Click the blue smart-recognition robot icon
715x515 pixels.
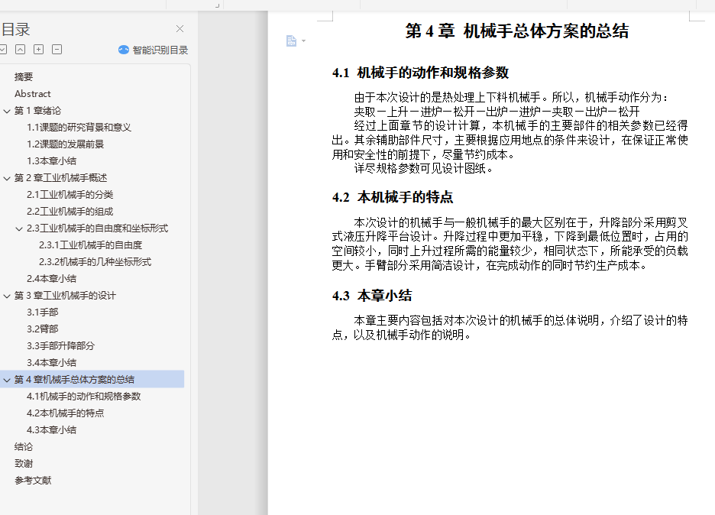tap(124, 50)
